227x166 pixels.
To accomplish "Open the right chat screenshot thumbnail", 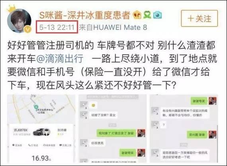I will pos(184,128).
